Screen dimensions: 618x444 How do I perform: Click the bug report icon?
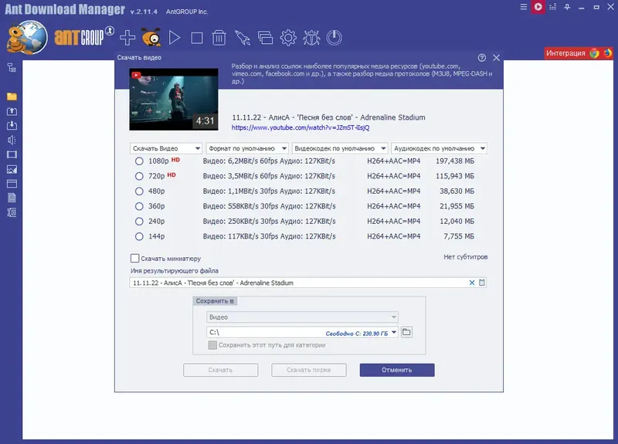[311, 38]
